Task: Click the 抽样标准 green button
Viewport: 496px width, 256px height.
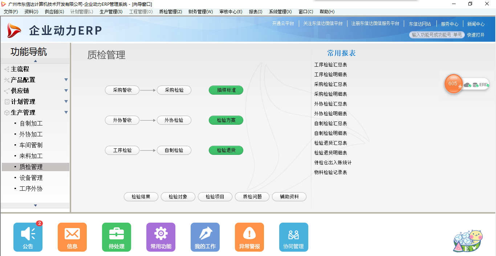Action: pos(226,90)
